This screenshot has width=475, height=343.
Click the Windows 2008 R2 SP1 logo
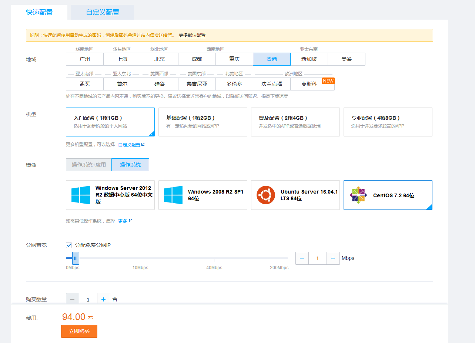tap(173, 195)
